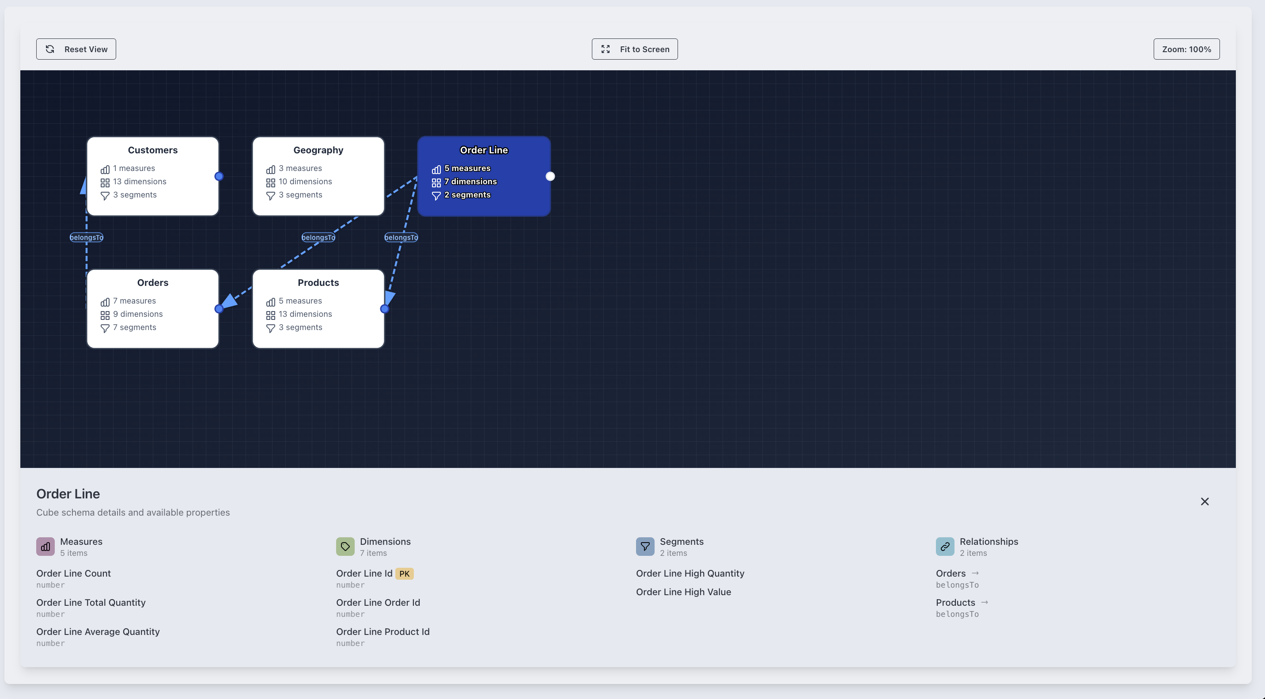Close the Order Line details panel

1204,501
